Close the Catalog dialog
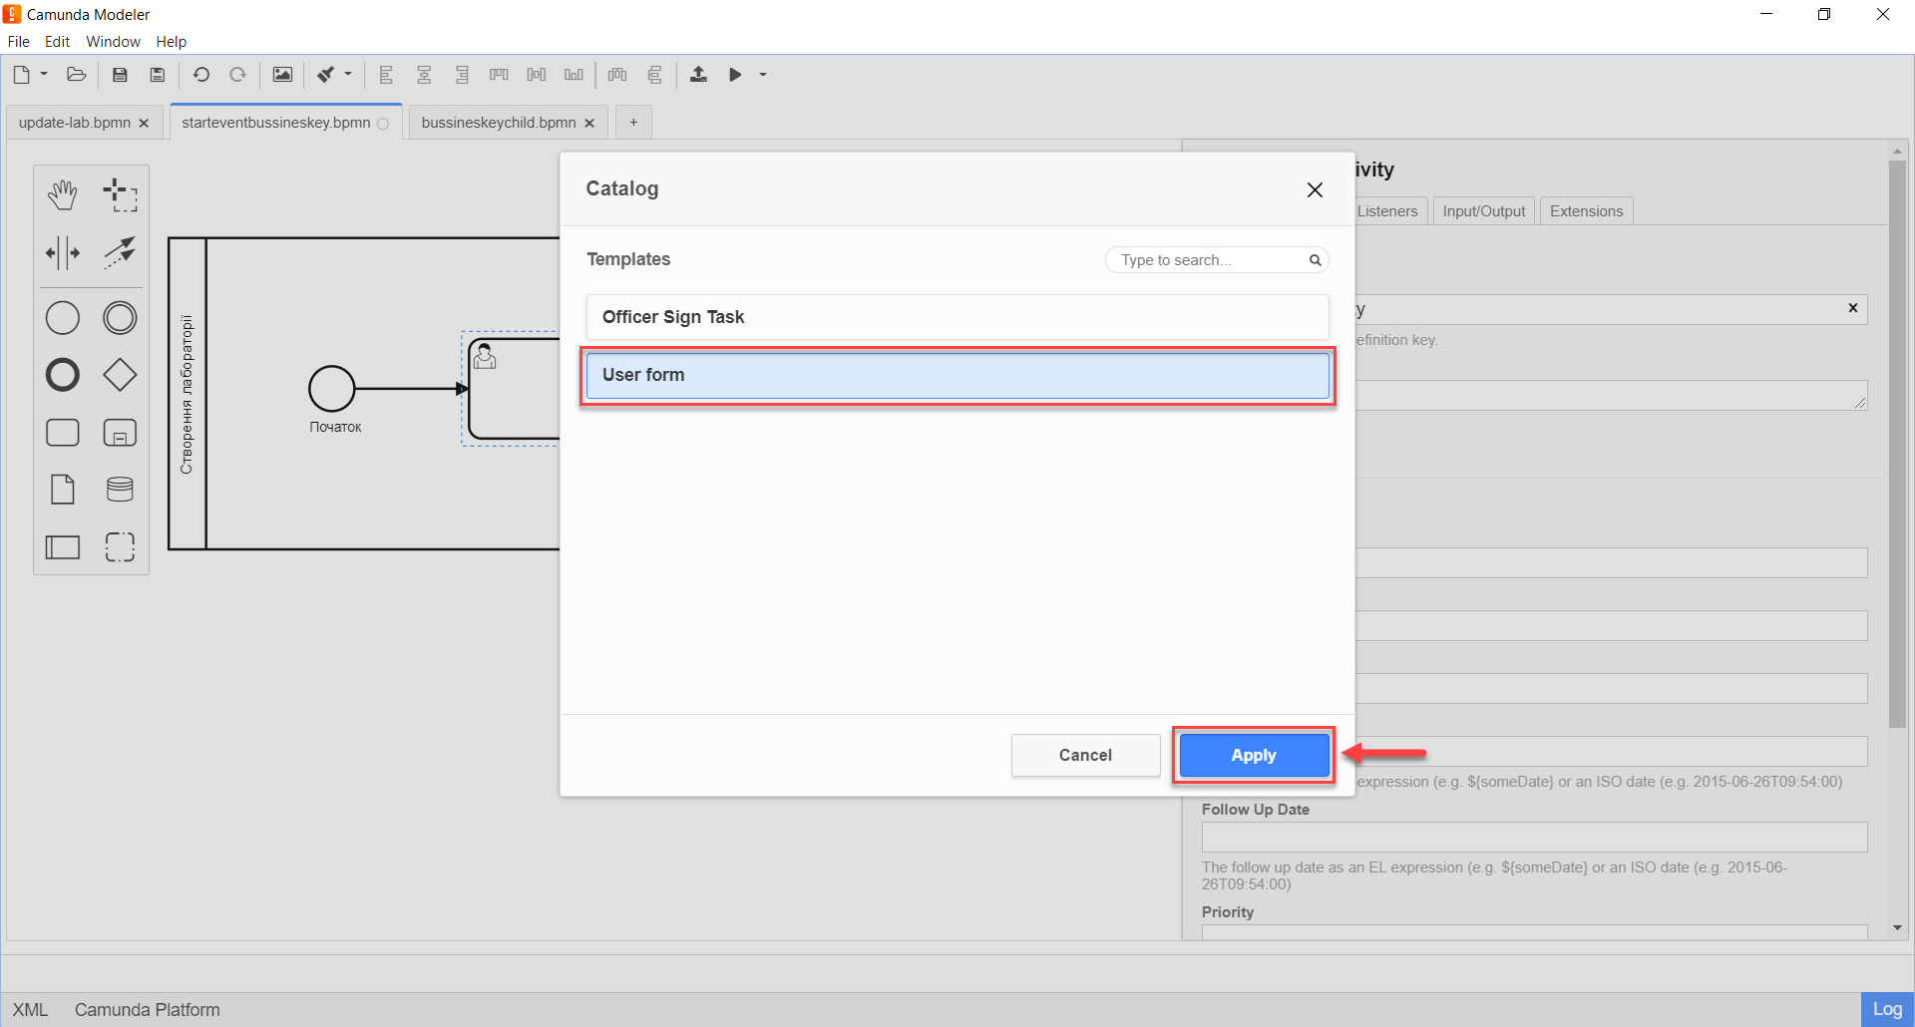 coord(1315,189)
